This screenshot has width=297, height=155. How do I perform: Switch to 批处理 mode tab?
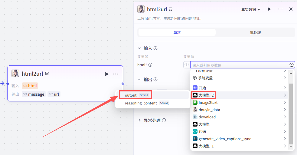pyautogui.click(x=255, y=32)
